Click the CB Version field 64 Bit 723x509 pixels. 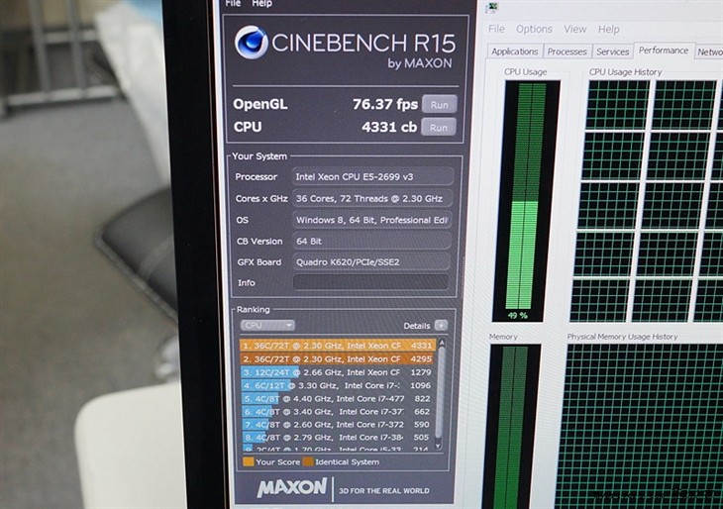pyautogui.click(x=371, y=241)
